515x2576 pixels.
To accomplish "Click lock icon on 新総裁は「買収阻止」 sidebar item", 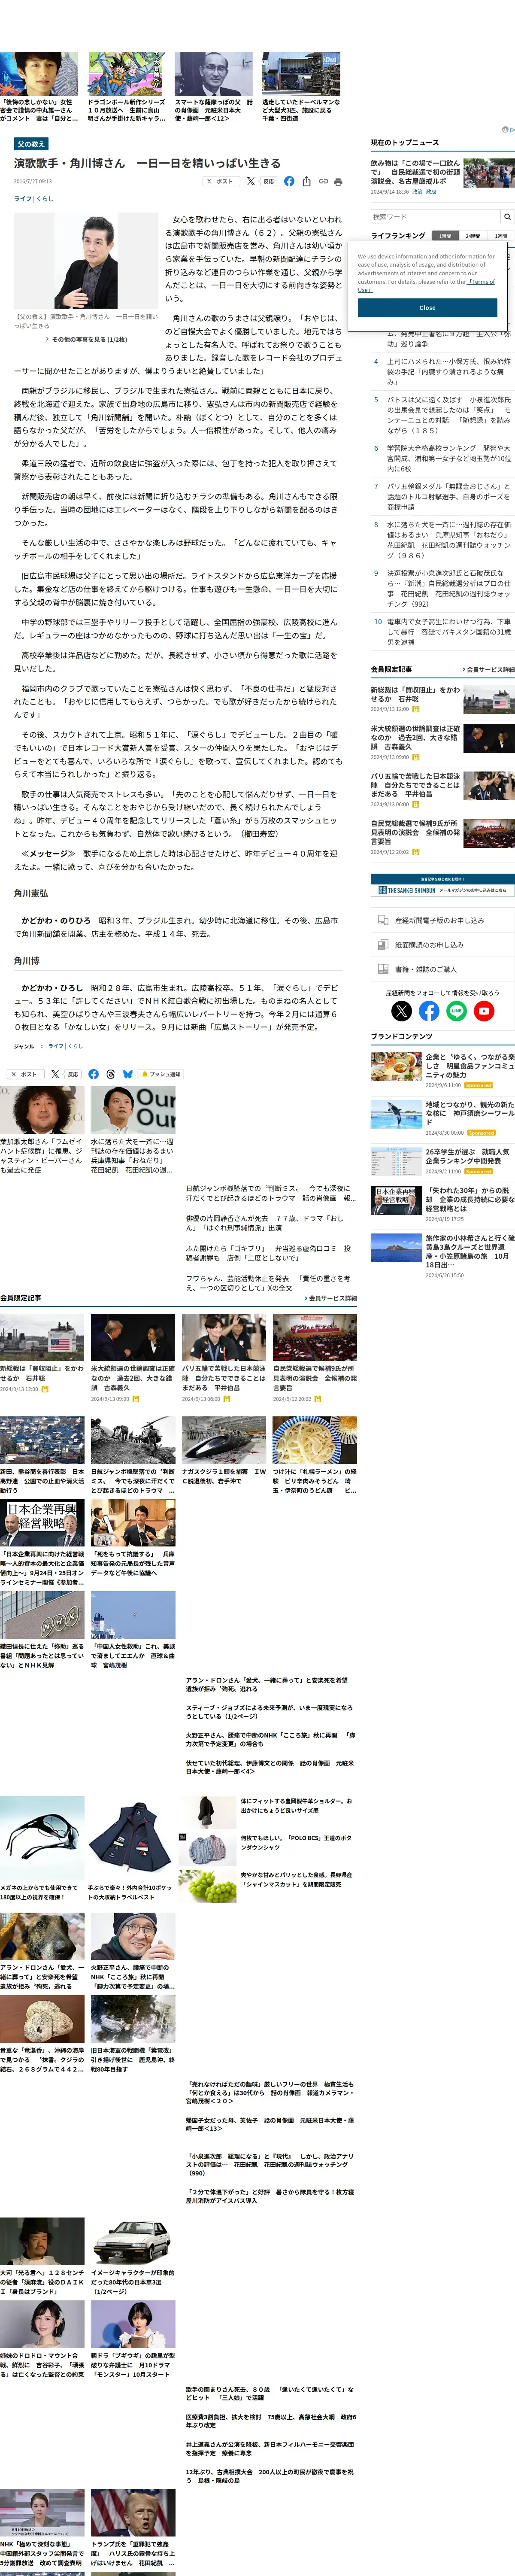I will tap(415, 709).
